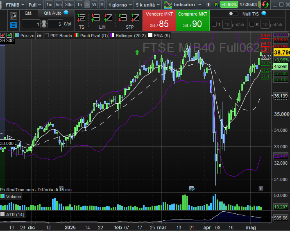
Task: Select the 1h timeframe button
Action: click(79, 5)
